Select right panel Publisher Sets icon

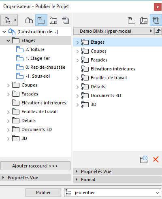coord(156,20)
